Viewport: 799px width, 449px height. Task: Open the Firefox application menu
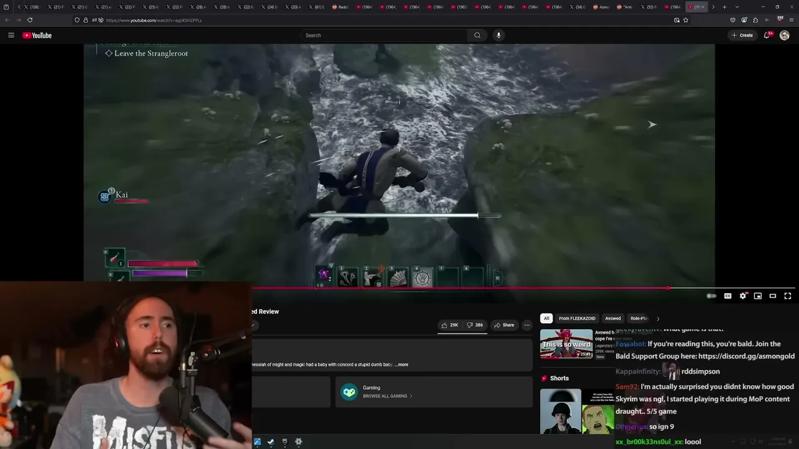point(792,20)
